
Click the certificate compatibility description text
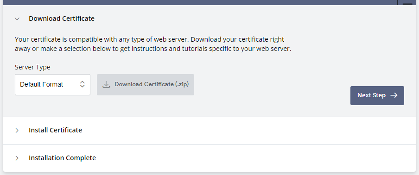(x=153, y=44)
